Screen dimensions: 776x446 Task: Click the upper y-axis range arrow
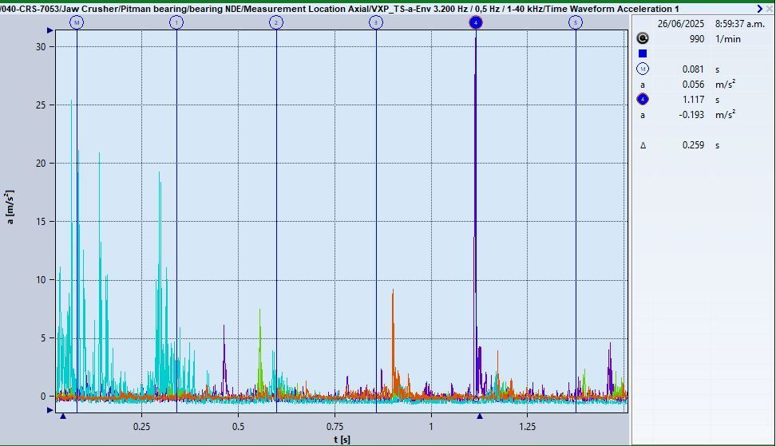pos(50,30)
